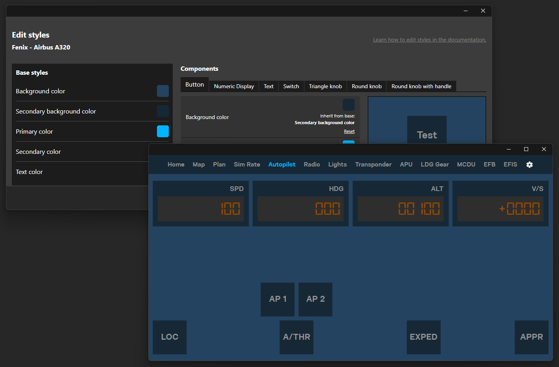Open the Switch components tab

(x=291, y=86)
